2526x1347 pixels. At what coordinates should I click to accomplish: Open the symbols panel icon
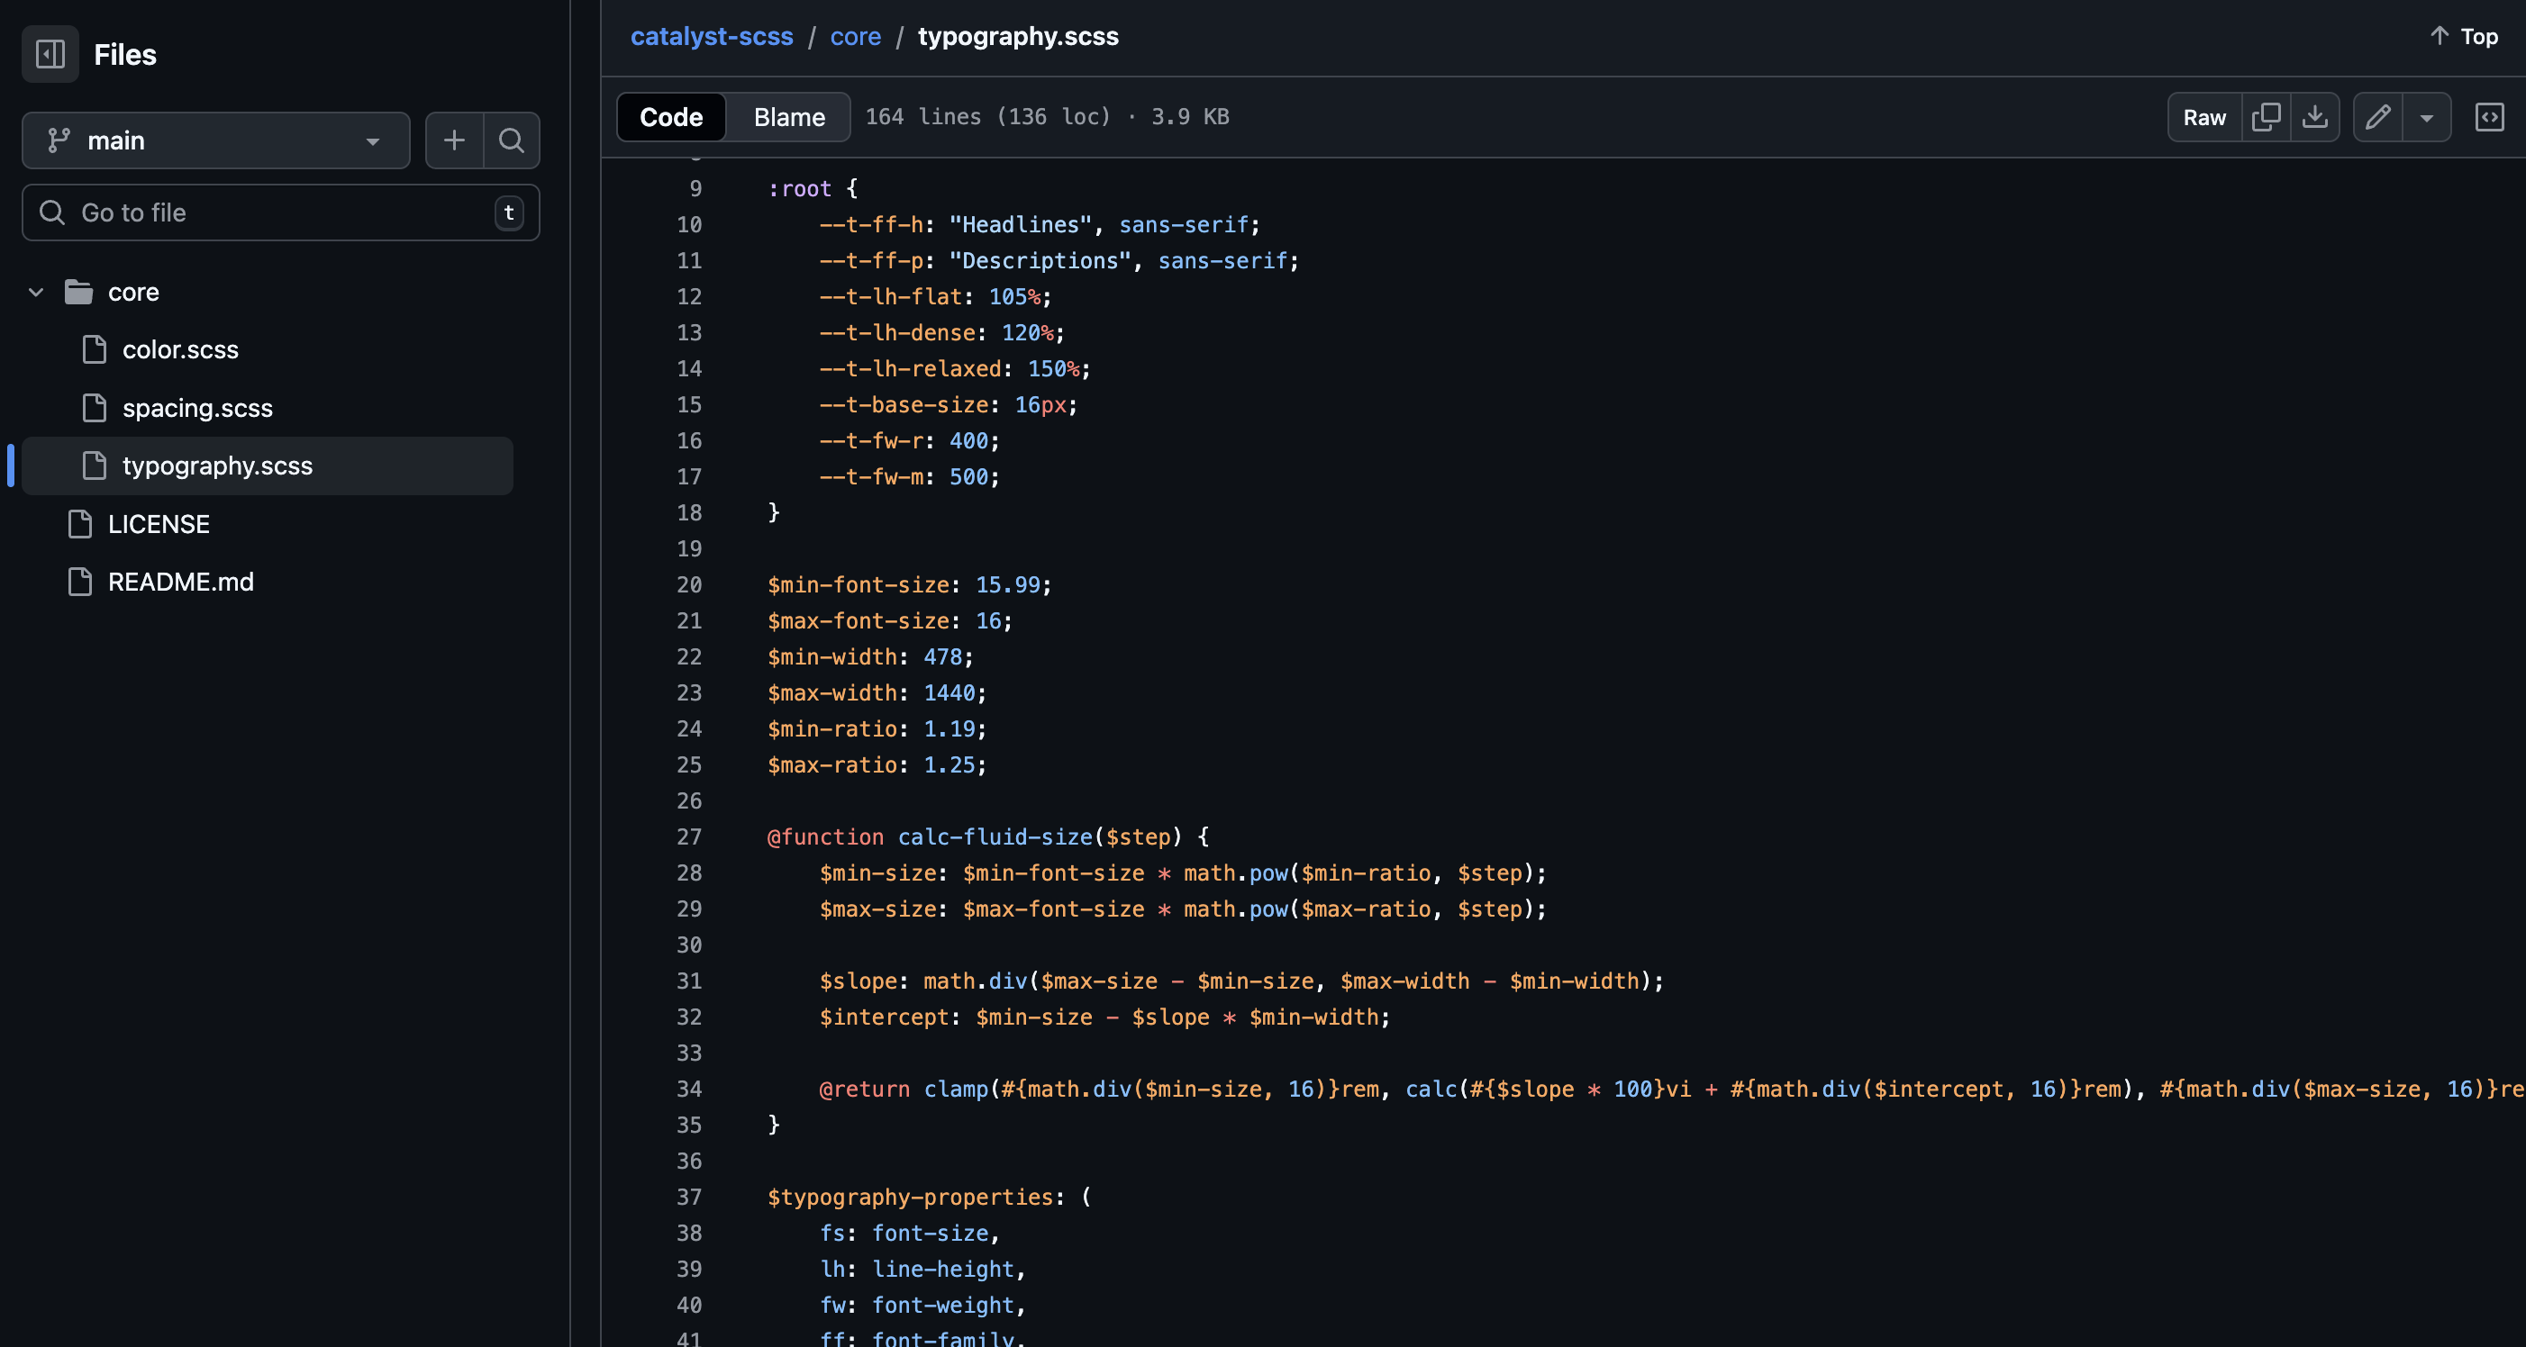point(2489,117)
